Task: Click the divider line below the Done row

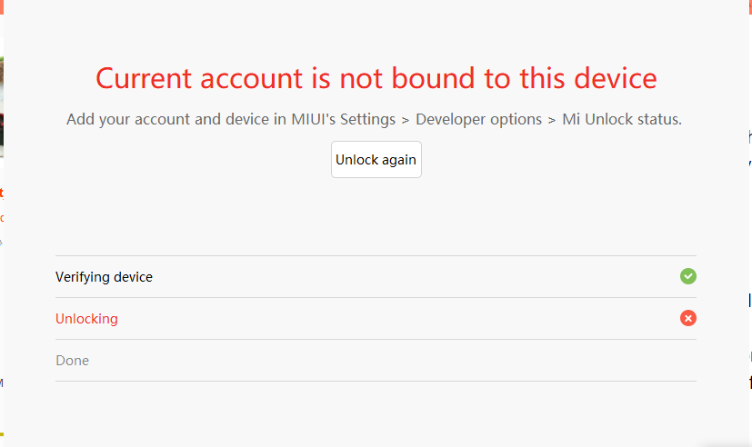Action: pyautogui.click(x=376, y=381)
